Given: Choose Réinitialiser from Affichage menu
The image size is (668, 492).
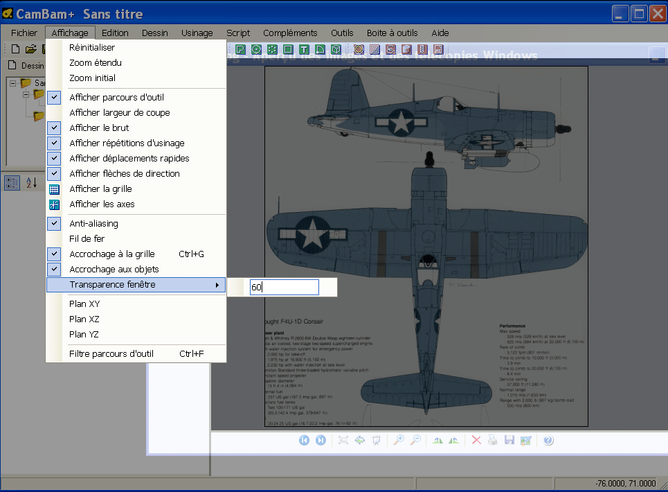Looking at the screenshot, I should coord(136,47).
